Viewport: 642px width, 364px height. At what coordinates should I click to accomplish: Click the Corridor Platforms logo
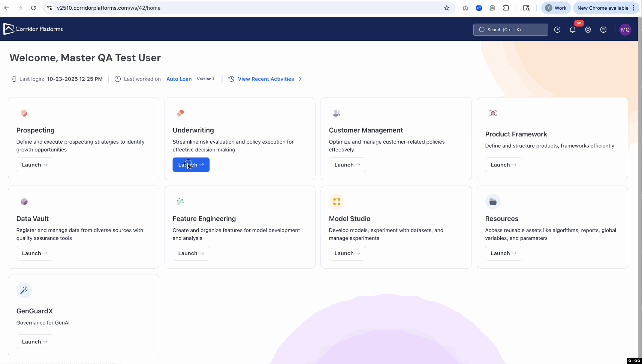tap(33, 29)
